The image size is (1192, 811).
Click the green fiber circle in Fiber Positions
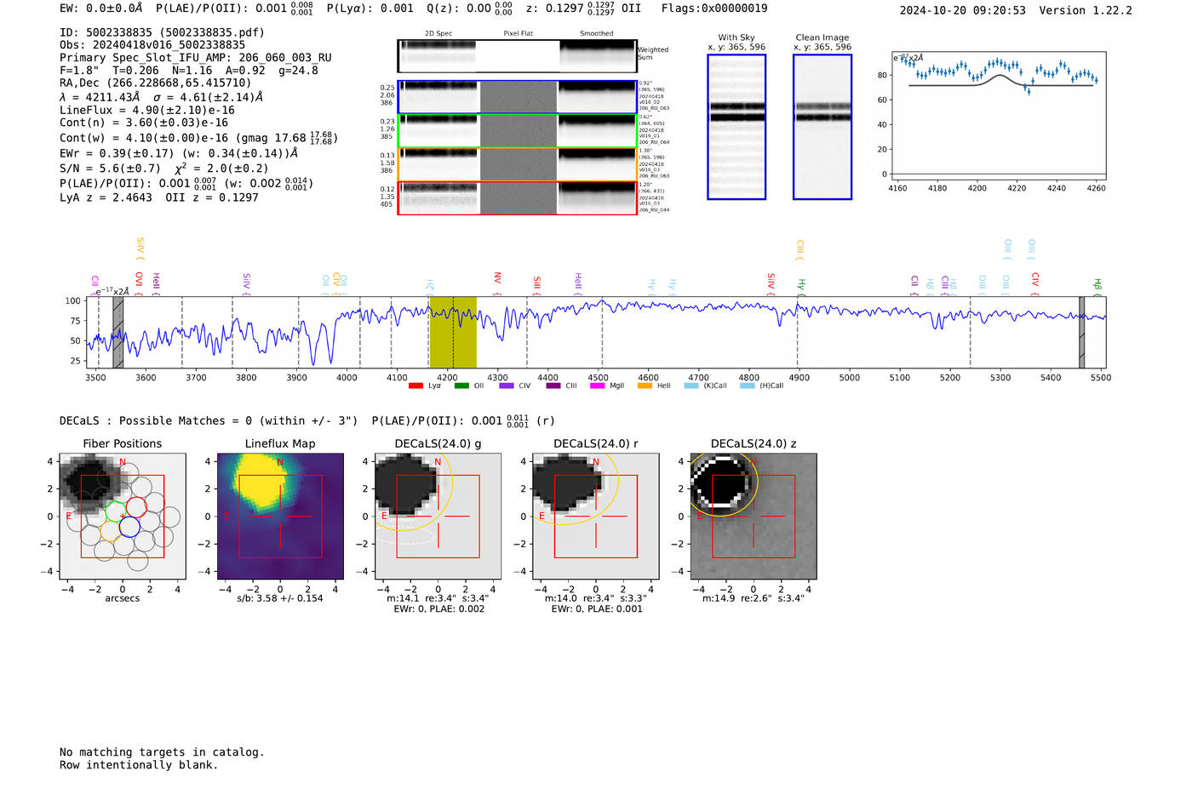pyautogui.click(x=114, y=511)
